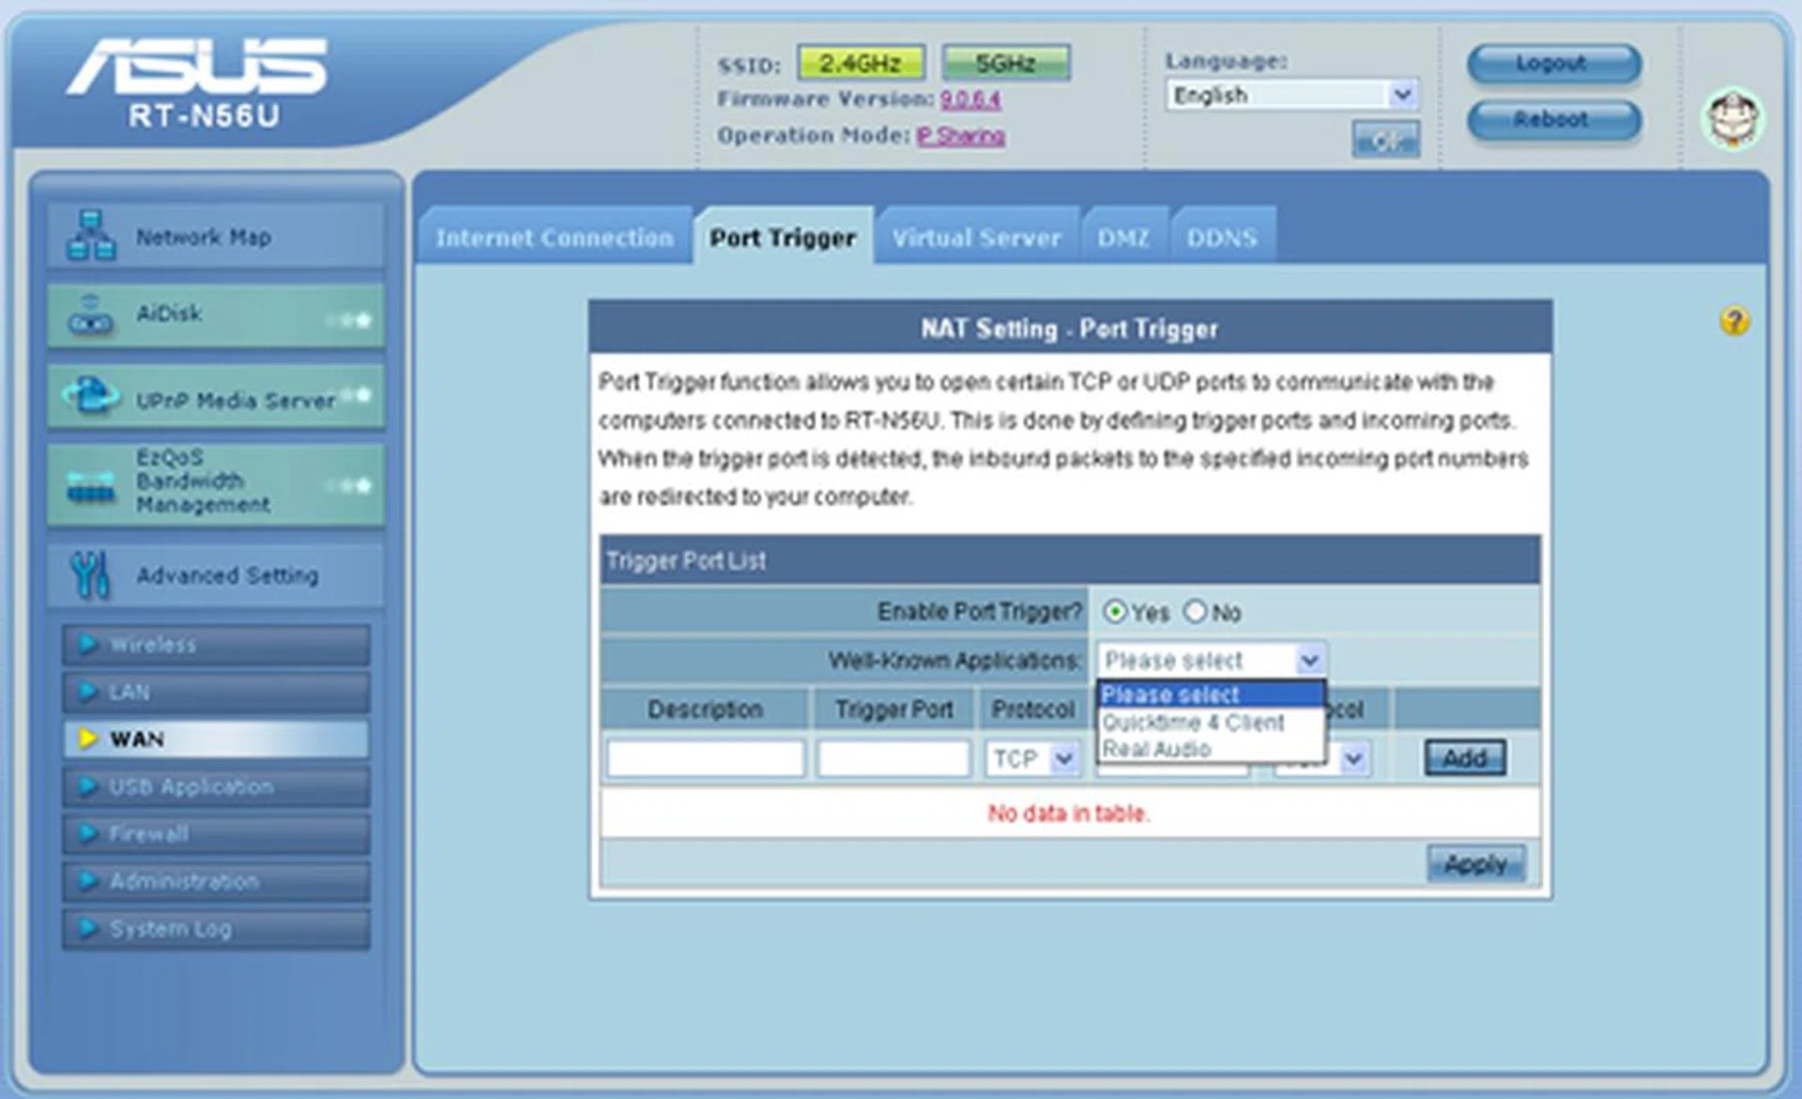Select Yes for Enable Port Trigger
This screenshot has height=1099, width=1802.
coord(1114,612)
